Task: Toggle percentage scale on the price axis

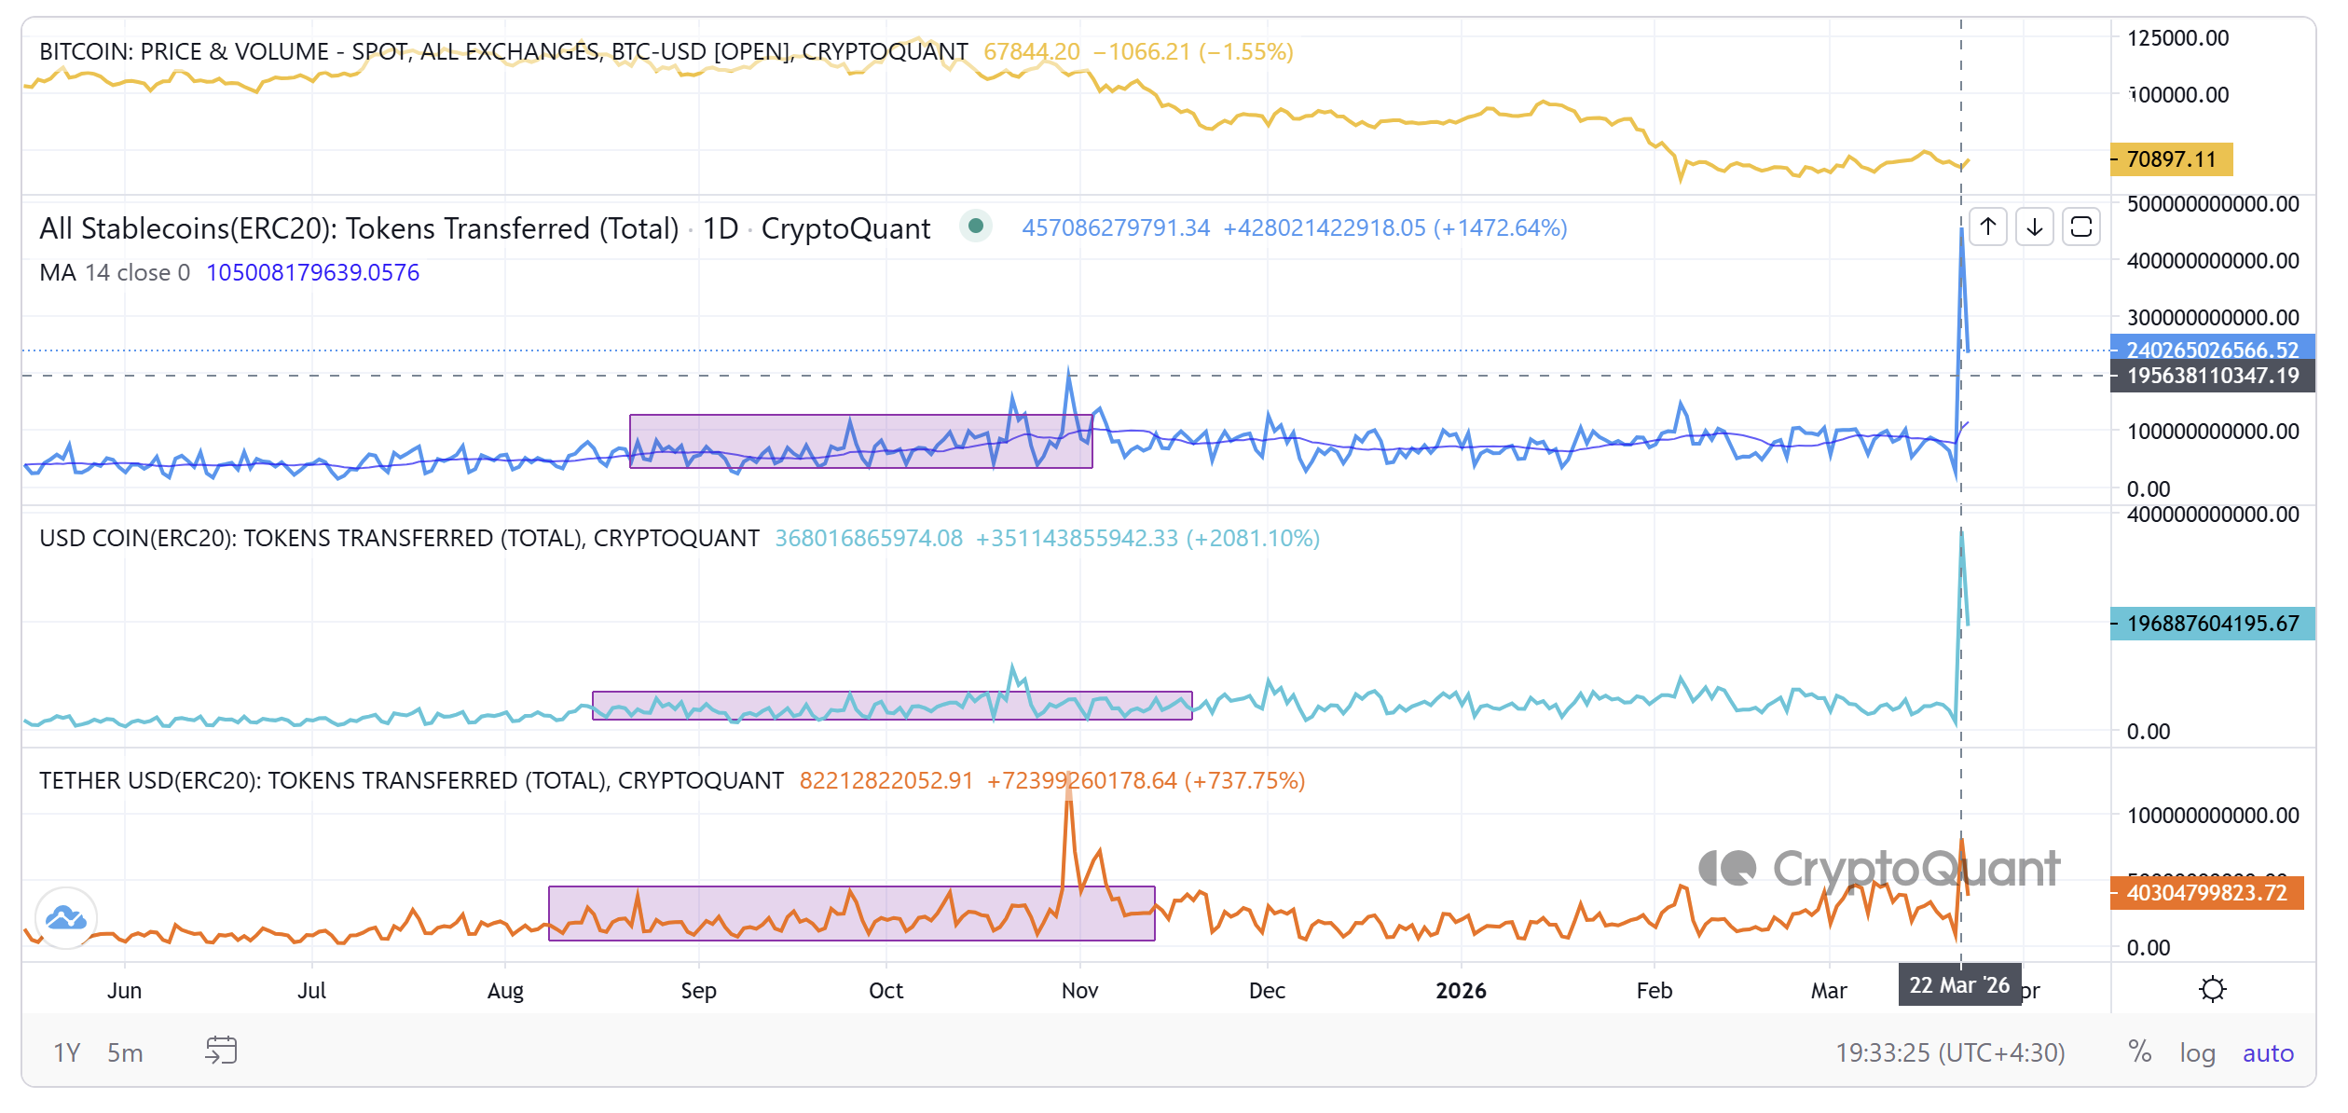Action: point(2141,1051)
